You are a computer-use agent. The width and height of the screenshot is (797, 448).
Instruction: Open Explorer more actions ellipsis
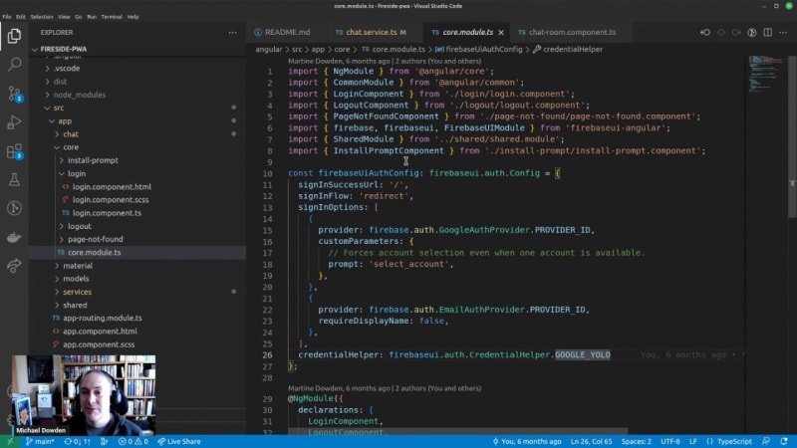click(x=232, y=33)
